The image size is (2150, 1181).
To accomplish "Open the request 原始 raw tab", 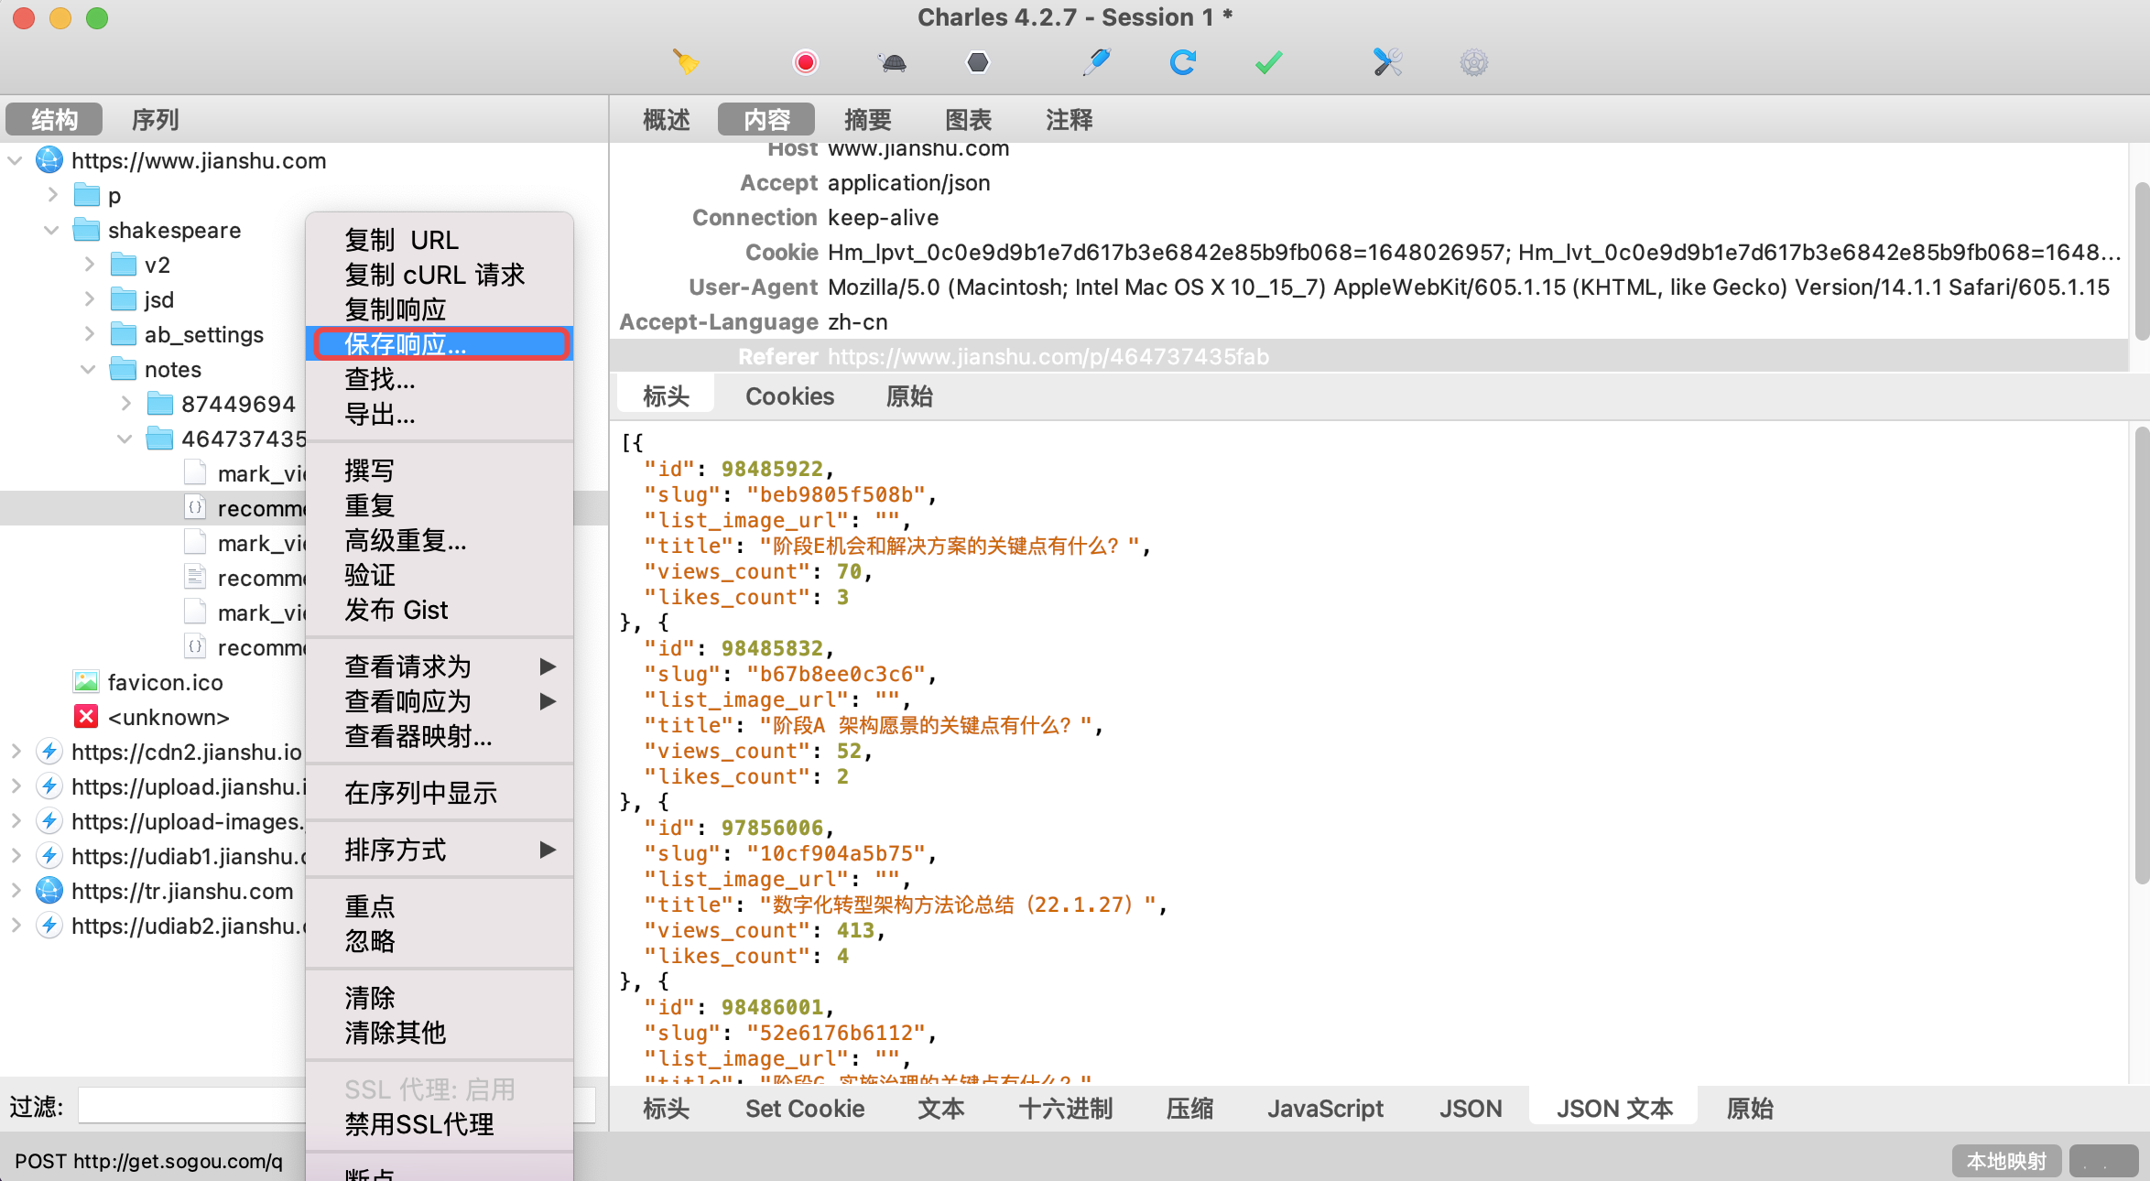I will (x=909, y=396).
